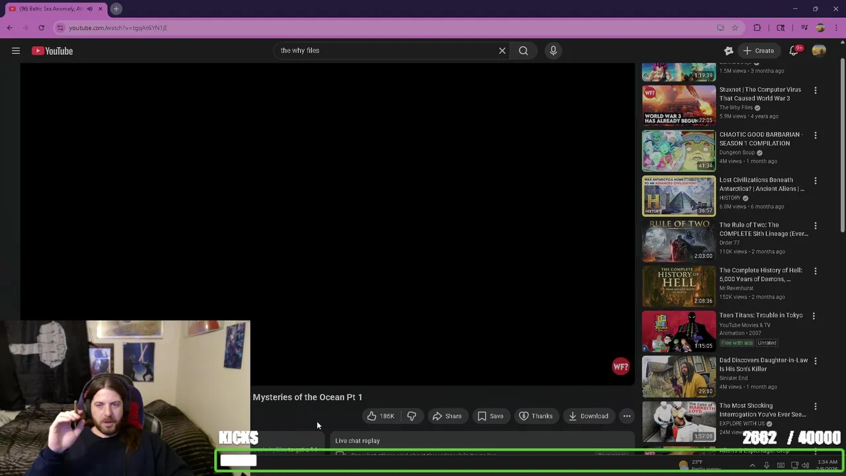This screenshot has height=476, width=846.
Task: Click the WF? channel watermark on video
Action: pos(621,367)
